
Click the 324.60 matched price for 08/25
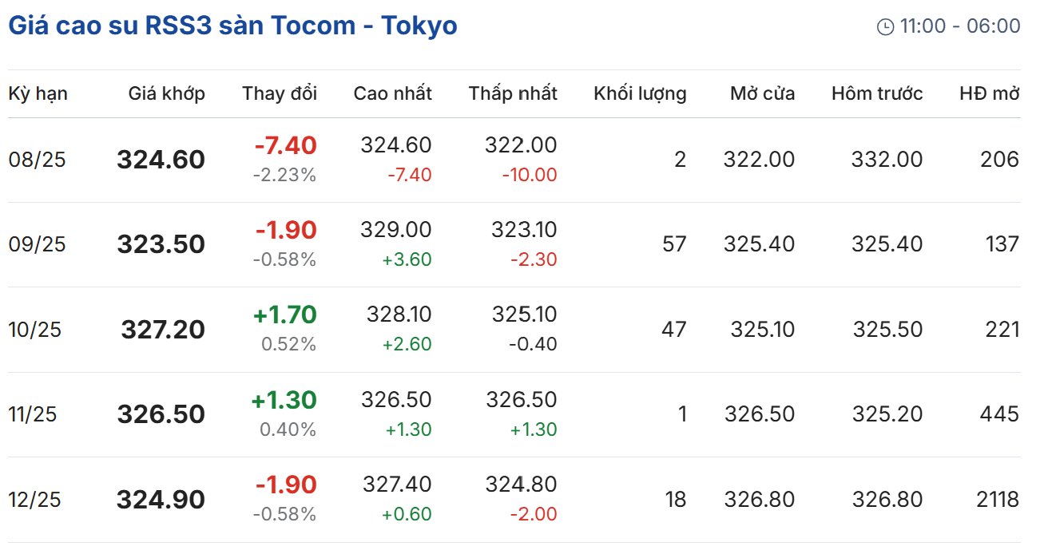(x=161, y=160)
